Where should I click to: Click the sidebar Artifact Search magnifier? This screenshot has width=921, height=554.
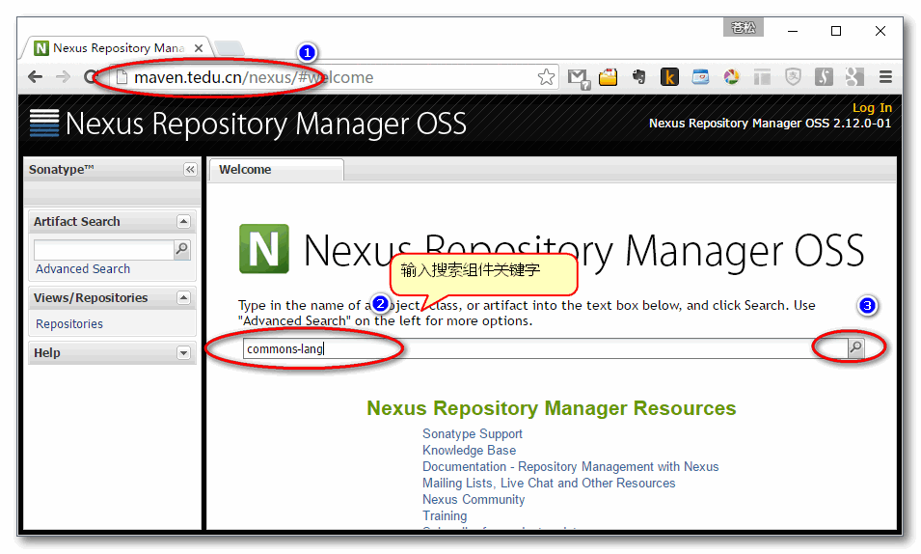tap(182, 249)
